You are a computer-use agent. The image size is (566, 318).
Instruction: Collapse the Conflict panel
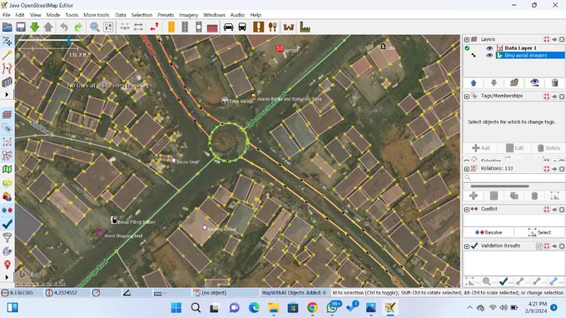(x=467, y=209)
